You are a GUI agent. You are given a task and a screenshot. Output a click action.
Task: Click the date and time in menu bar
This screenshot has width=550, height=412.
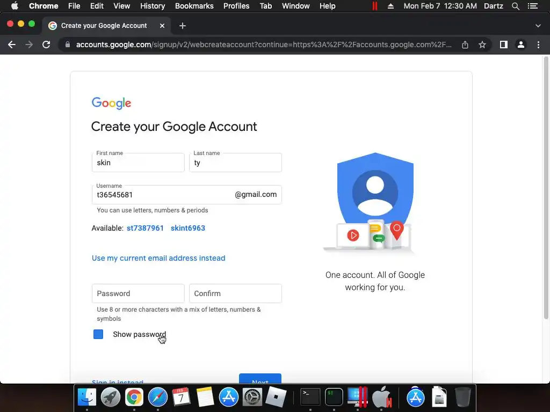tap(440, 6)
